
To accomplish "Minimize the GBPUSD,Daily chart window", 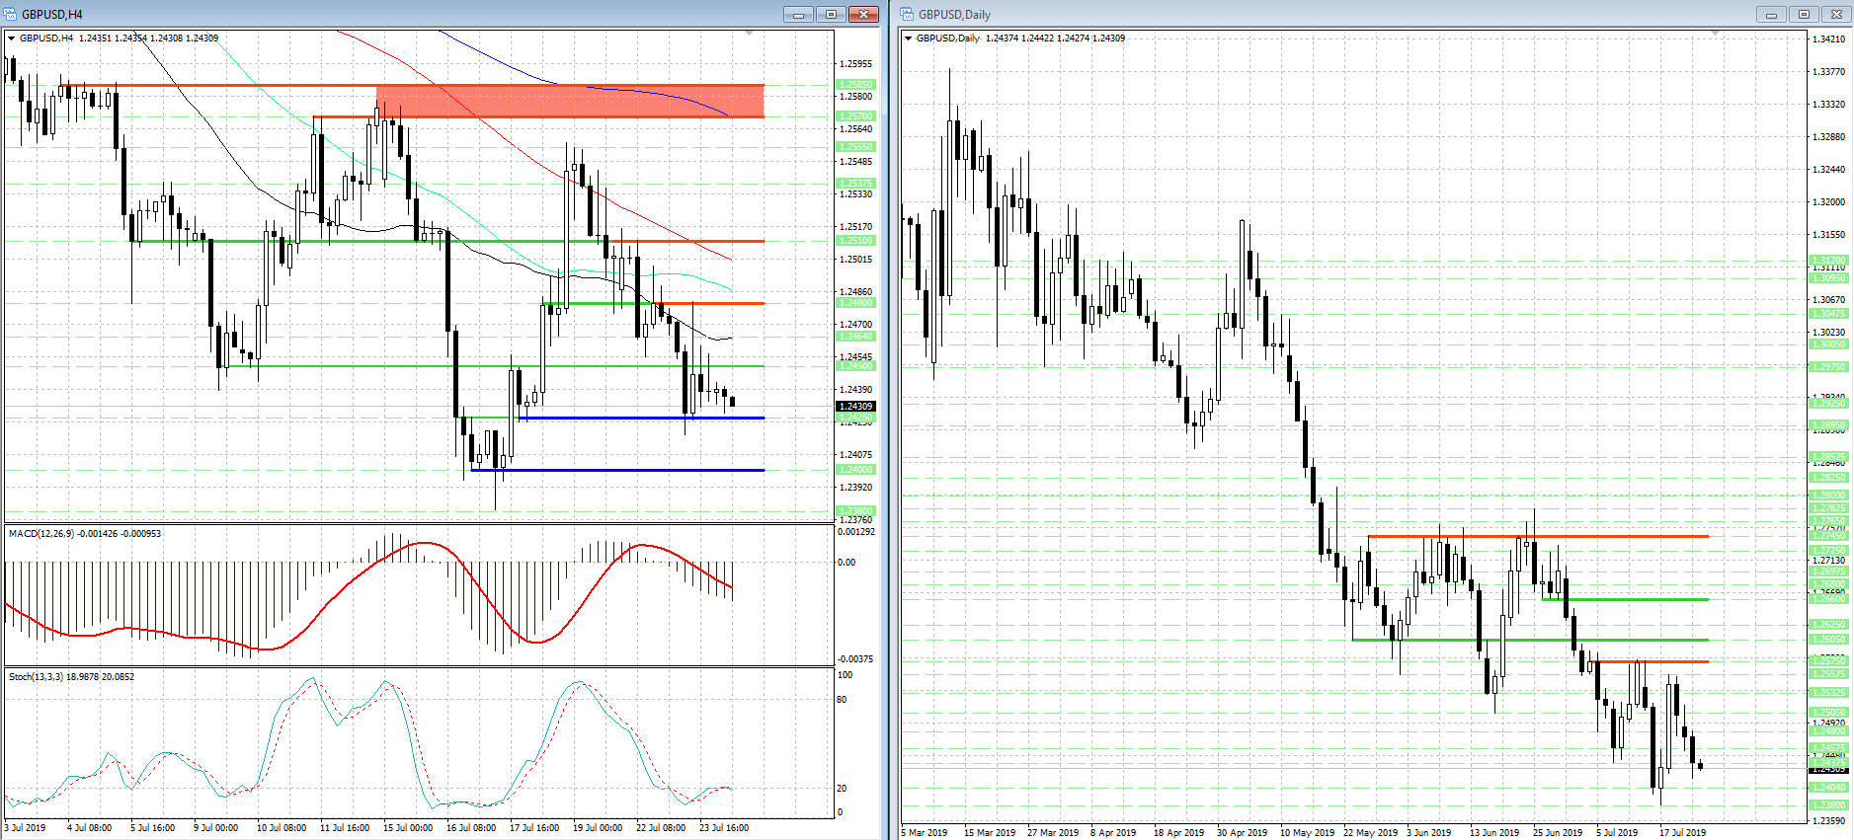I will (1772, 14).
